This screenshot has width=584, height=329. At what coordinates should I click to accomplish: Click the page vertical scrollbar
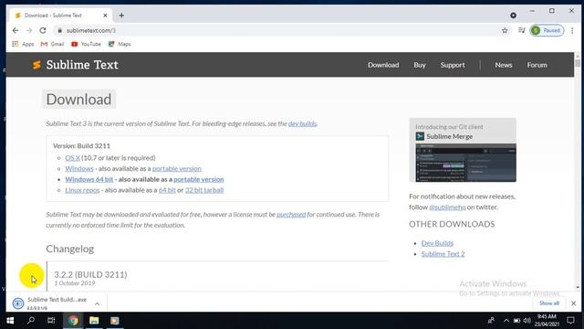click(x=578, y=172)
